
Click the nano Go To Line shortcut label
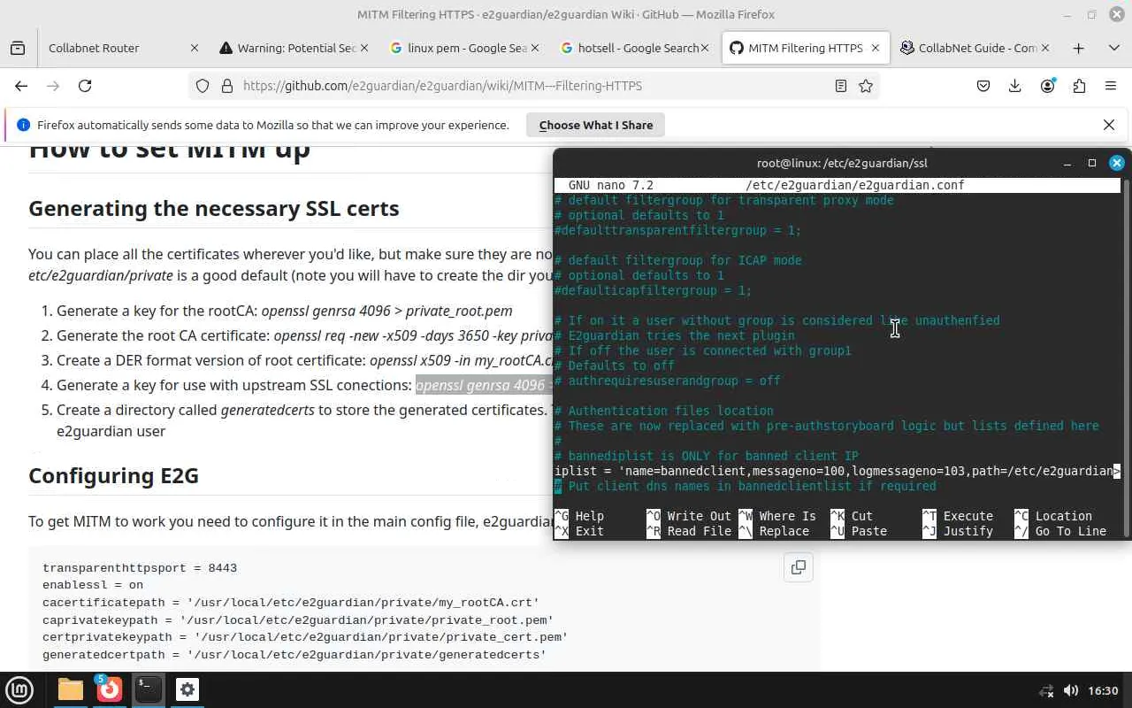(x=1071, y=531)
